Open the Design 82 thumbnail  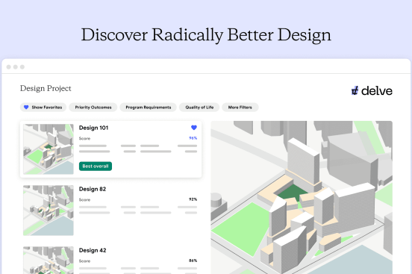coord(49,211)
